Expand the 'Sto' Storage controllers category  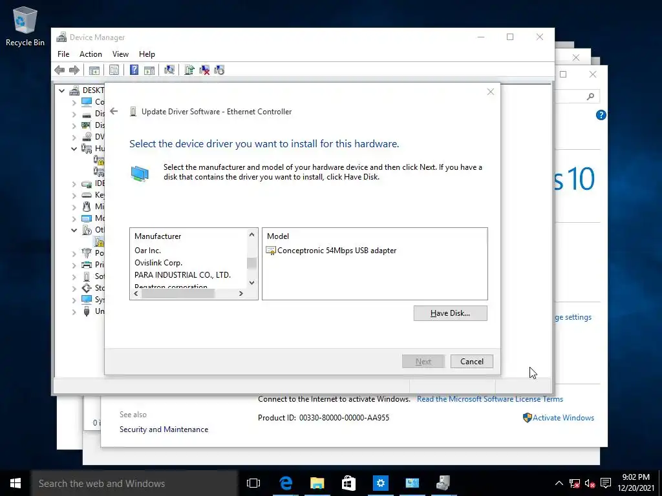point(74,289)
